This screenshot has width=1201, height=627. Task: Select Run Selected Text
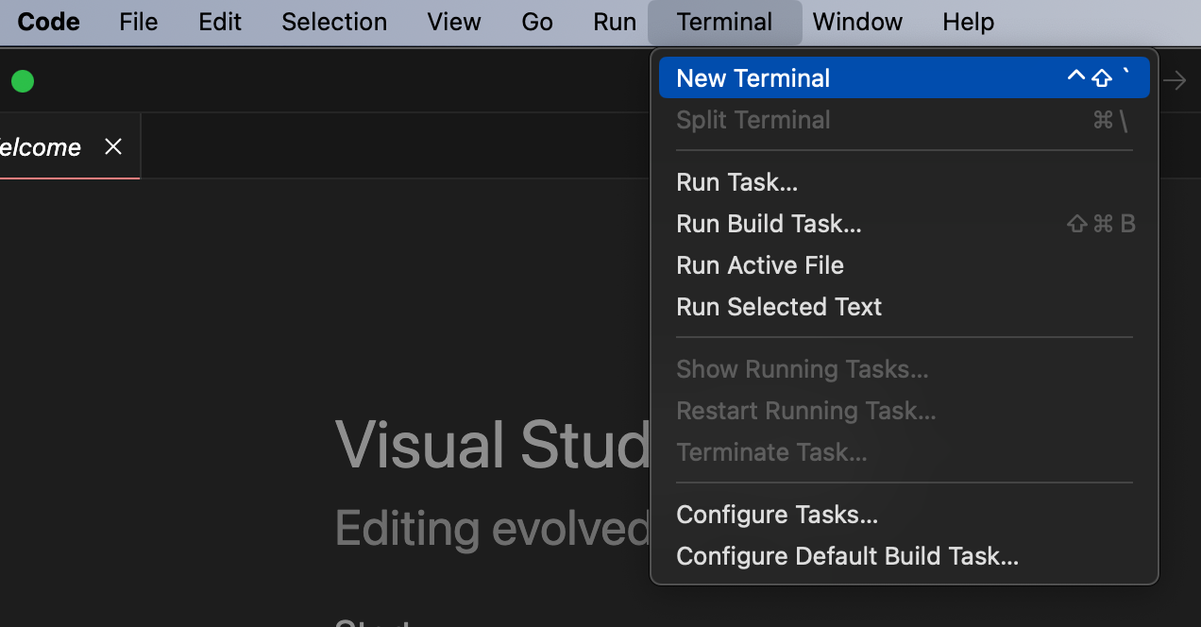click(x=778, y=307)
